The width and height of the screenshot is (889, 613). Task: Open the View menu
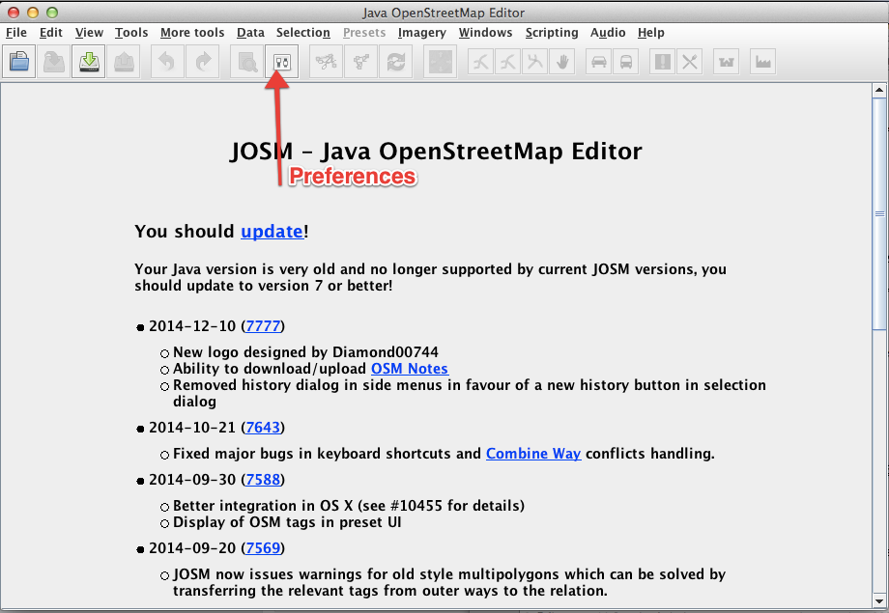(89, 33)
